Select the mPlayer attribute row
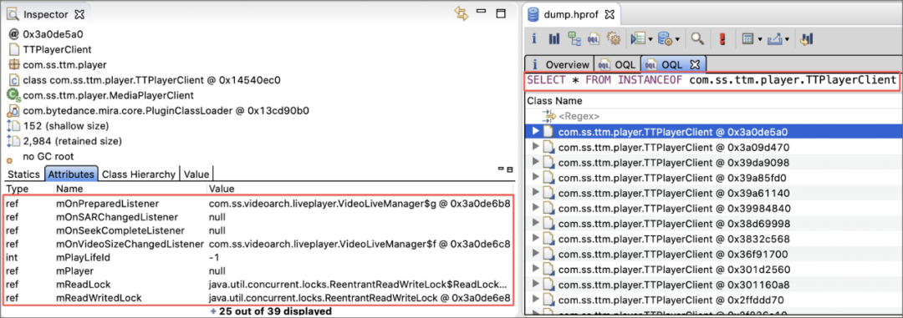 point(259,271)
